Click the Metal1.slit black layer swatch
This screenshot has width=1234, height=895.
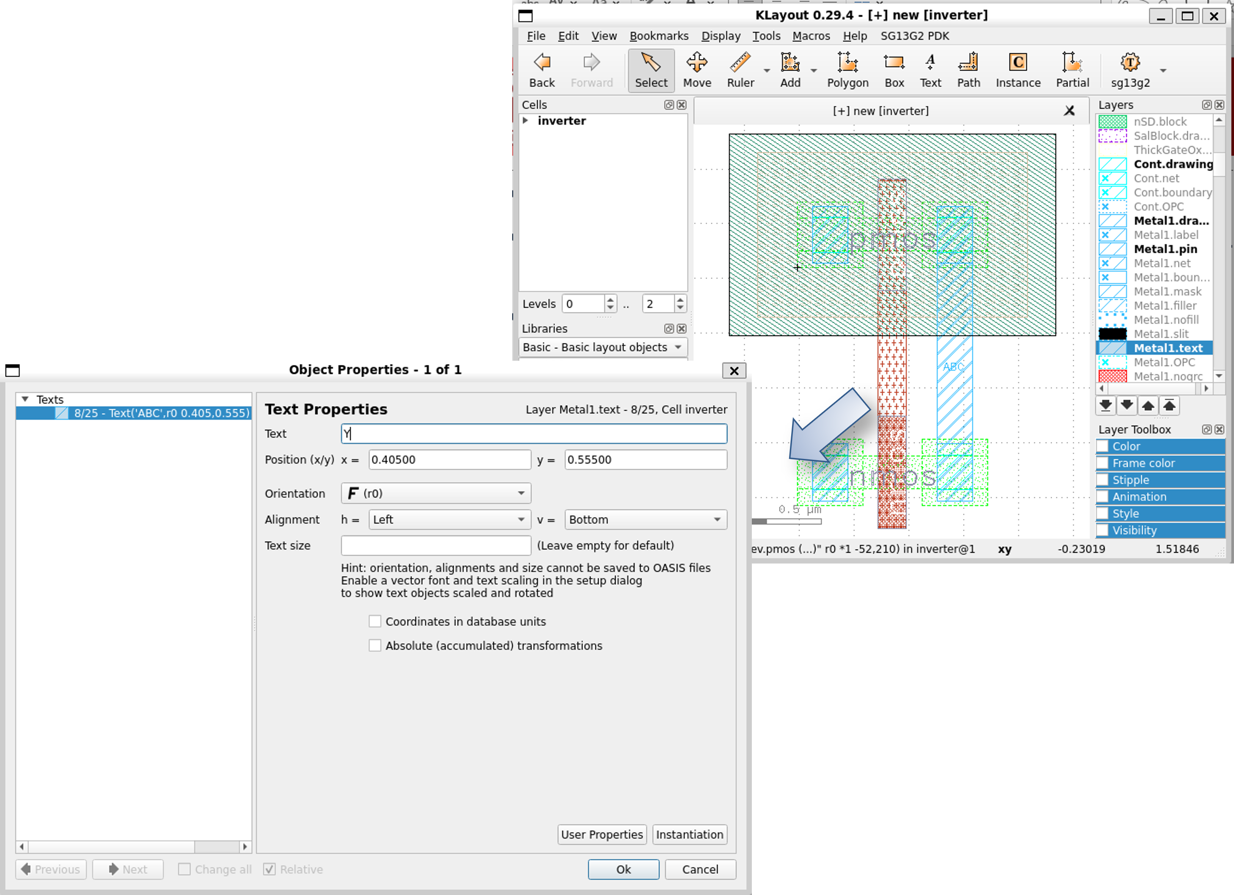(1112, 334)
